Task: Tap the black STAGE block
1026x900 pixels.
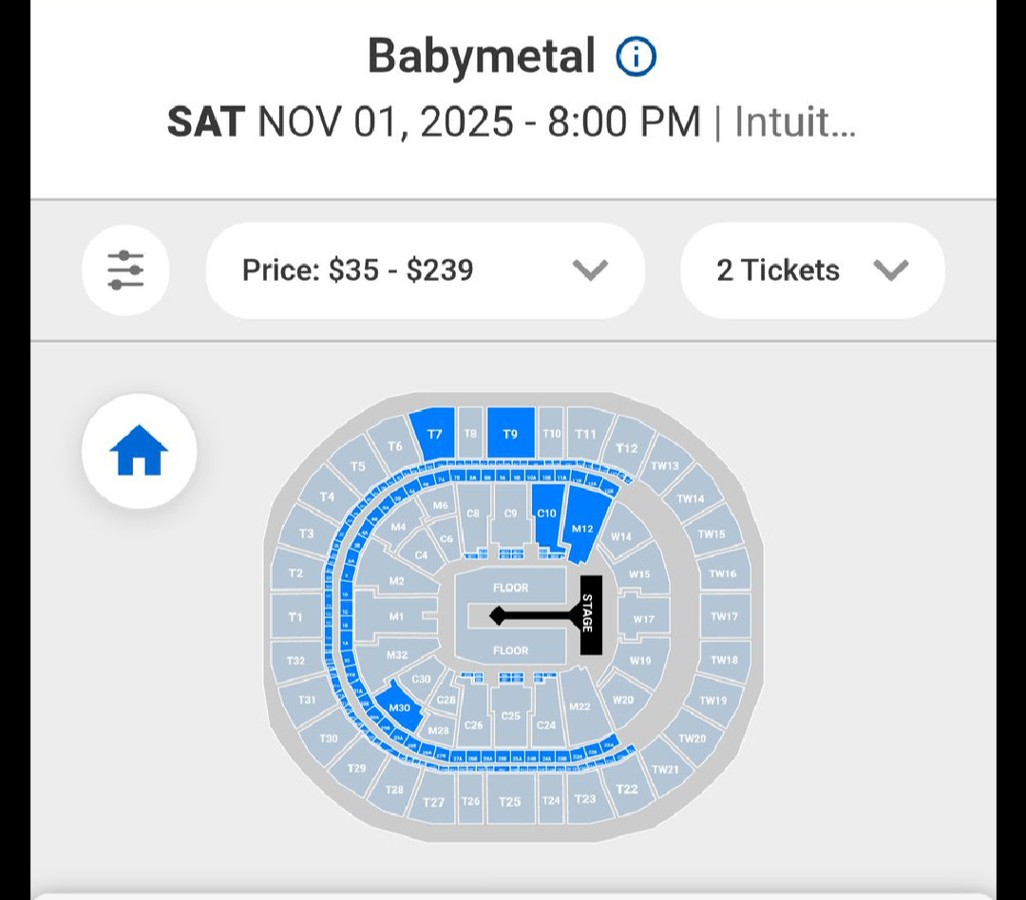Action: (590, 614)
